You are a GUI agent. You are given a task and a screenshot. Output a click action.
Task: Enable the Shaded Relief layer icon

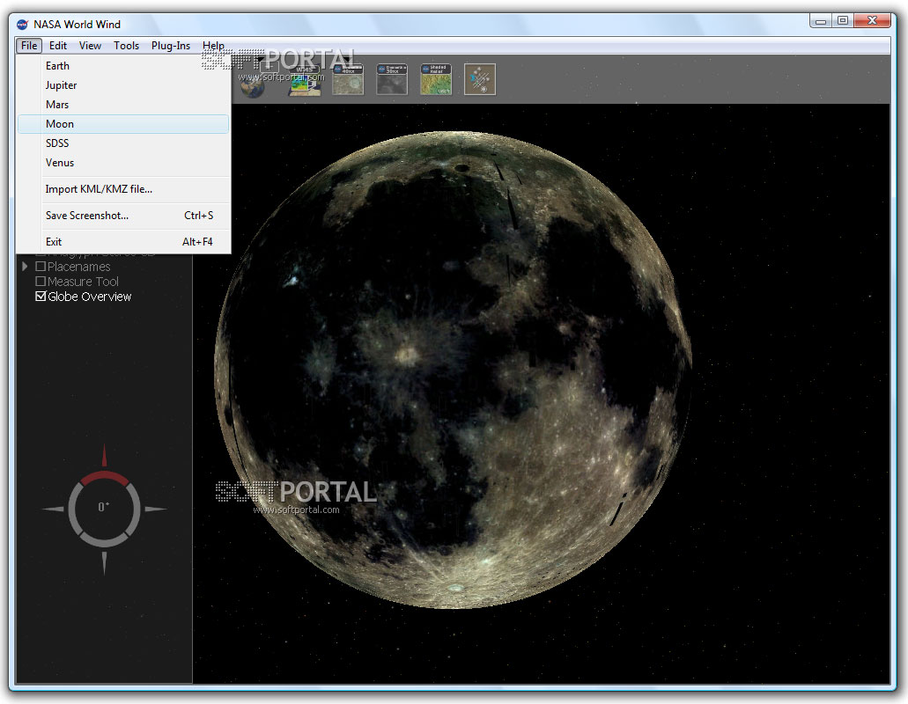[436, 79]
